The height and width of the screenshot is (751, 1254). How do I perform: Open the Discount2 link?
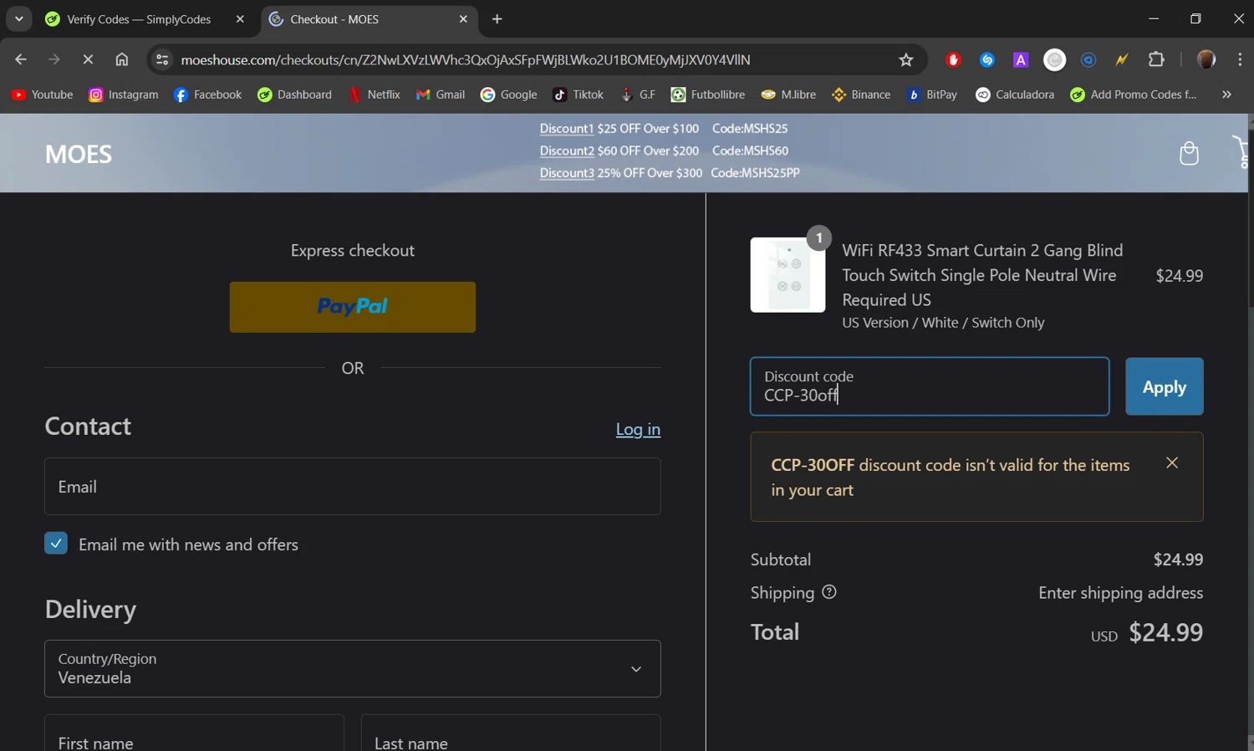point(566,151)
